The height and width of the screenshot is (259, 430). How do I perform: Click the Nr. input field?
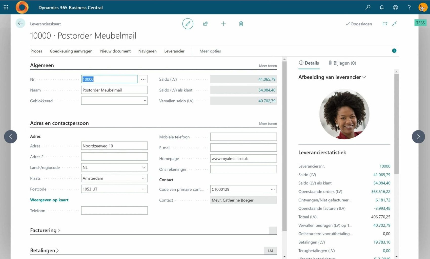(109, 79)
